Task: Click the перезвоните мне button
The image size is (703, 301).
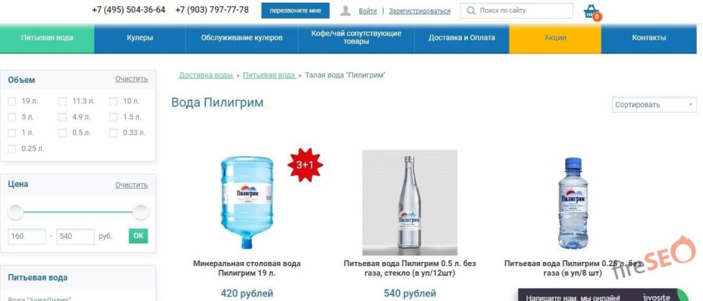Action: click(295, 11)
